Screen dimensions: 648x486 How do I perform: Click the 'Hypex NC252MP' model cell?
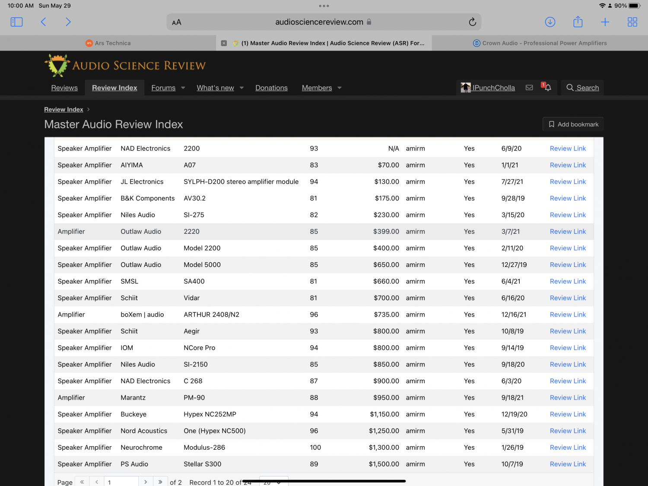point(210,414)
